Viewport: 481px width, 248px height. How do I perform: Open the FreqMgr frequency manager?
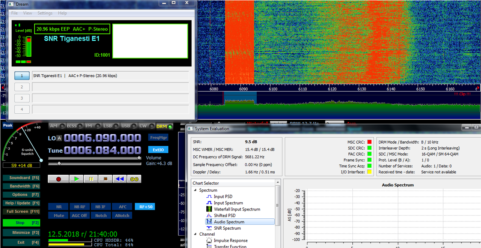[158, 138]
